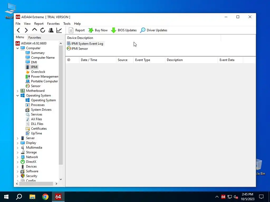Sort by the Event Data column header
The width and height of the screenshot is (270, 202).
pyautogui.click(x=230, y=60)
